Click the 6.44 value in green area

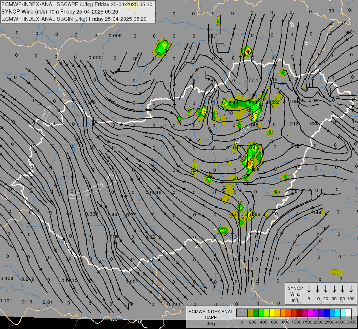click(x=233, y=103)
